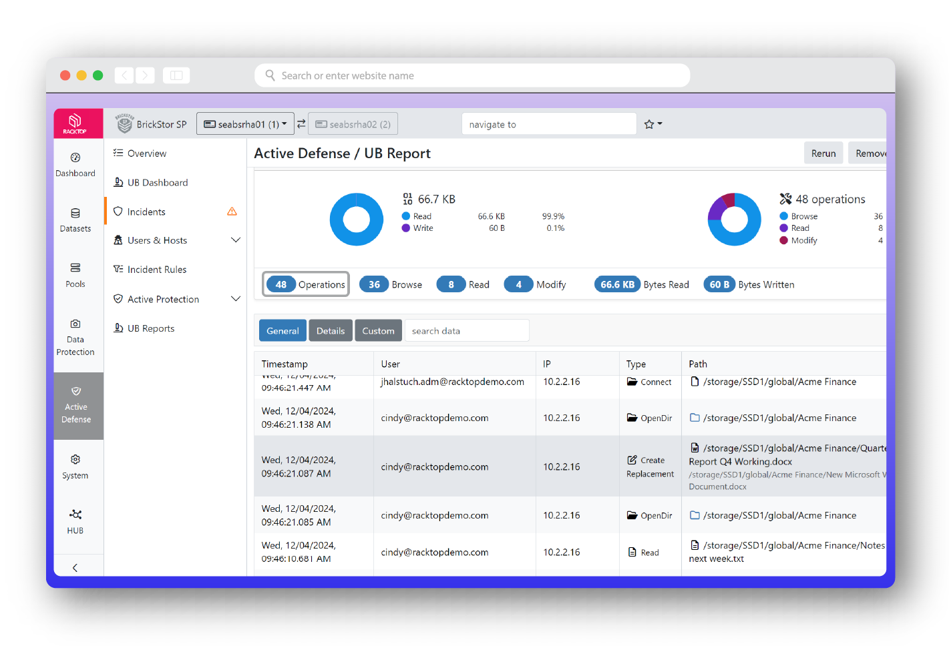Screen dimensions: 949x668
Task: Click the Notes next week.txt file path
Action: 787,552
